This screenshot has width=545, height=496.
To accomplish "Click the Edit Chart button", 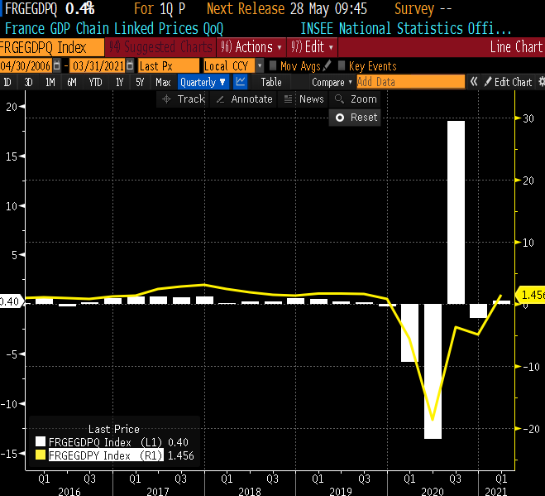I will point(508,82).
